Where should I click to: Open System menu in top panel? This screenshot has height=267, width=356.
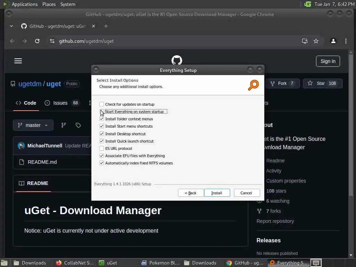[68, 4]
